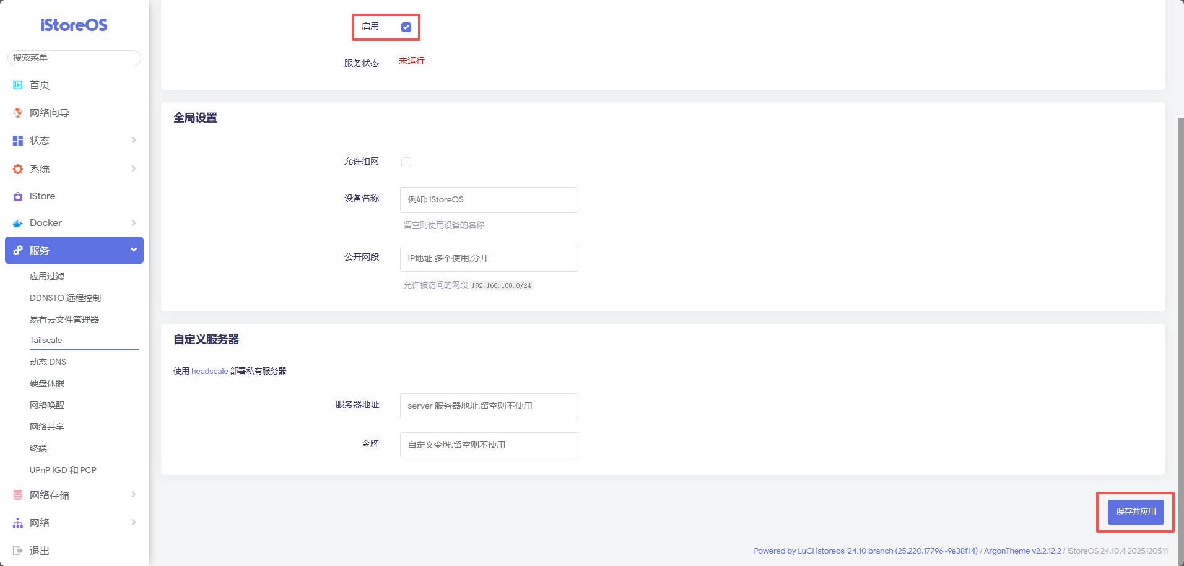Click the 退出 logout icon
1184x566 pixels.
click(17, 551)
